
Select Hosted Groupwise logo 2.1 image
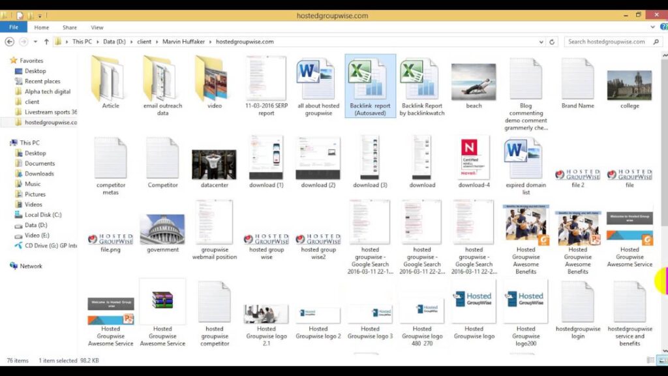tap(266, 325)
